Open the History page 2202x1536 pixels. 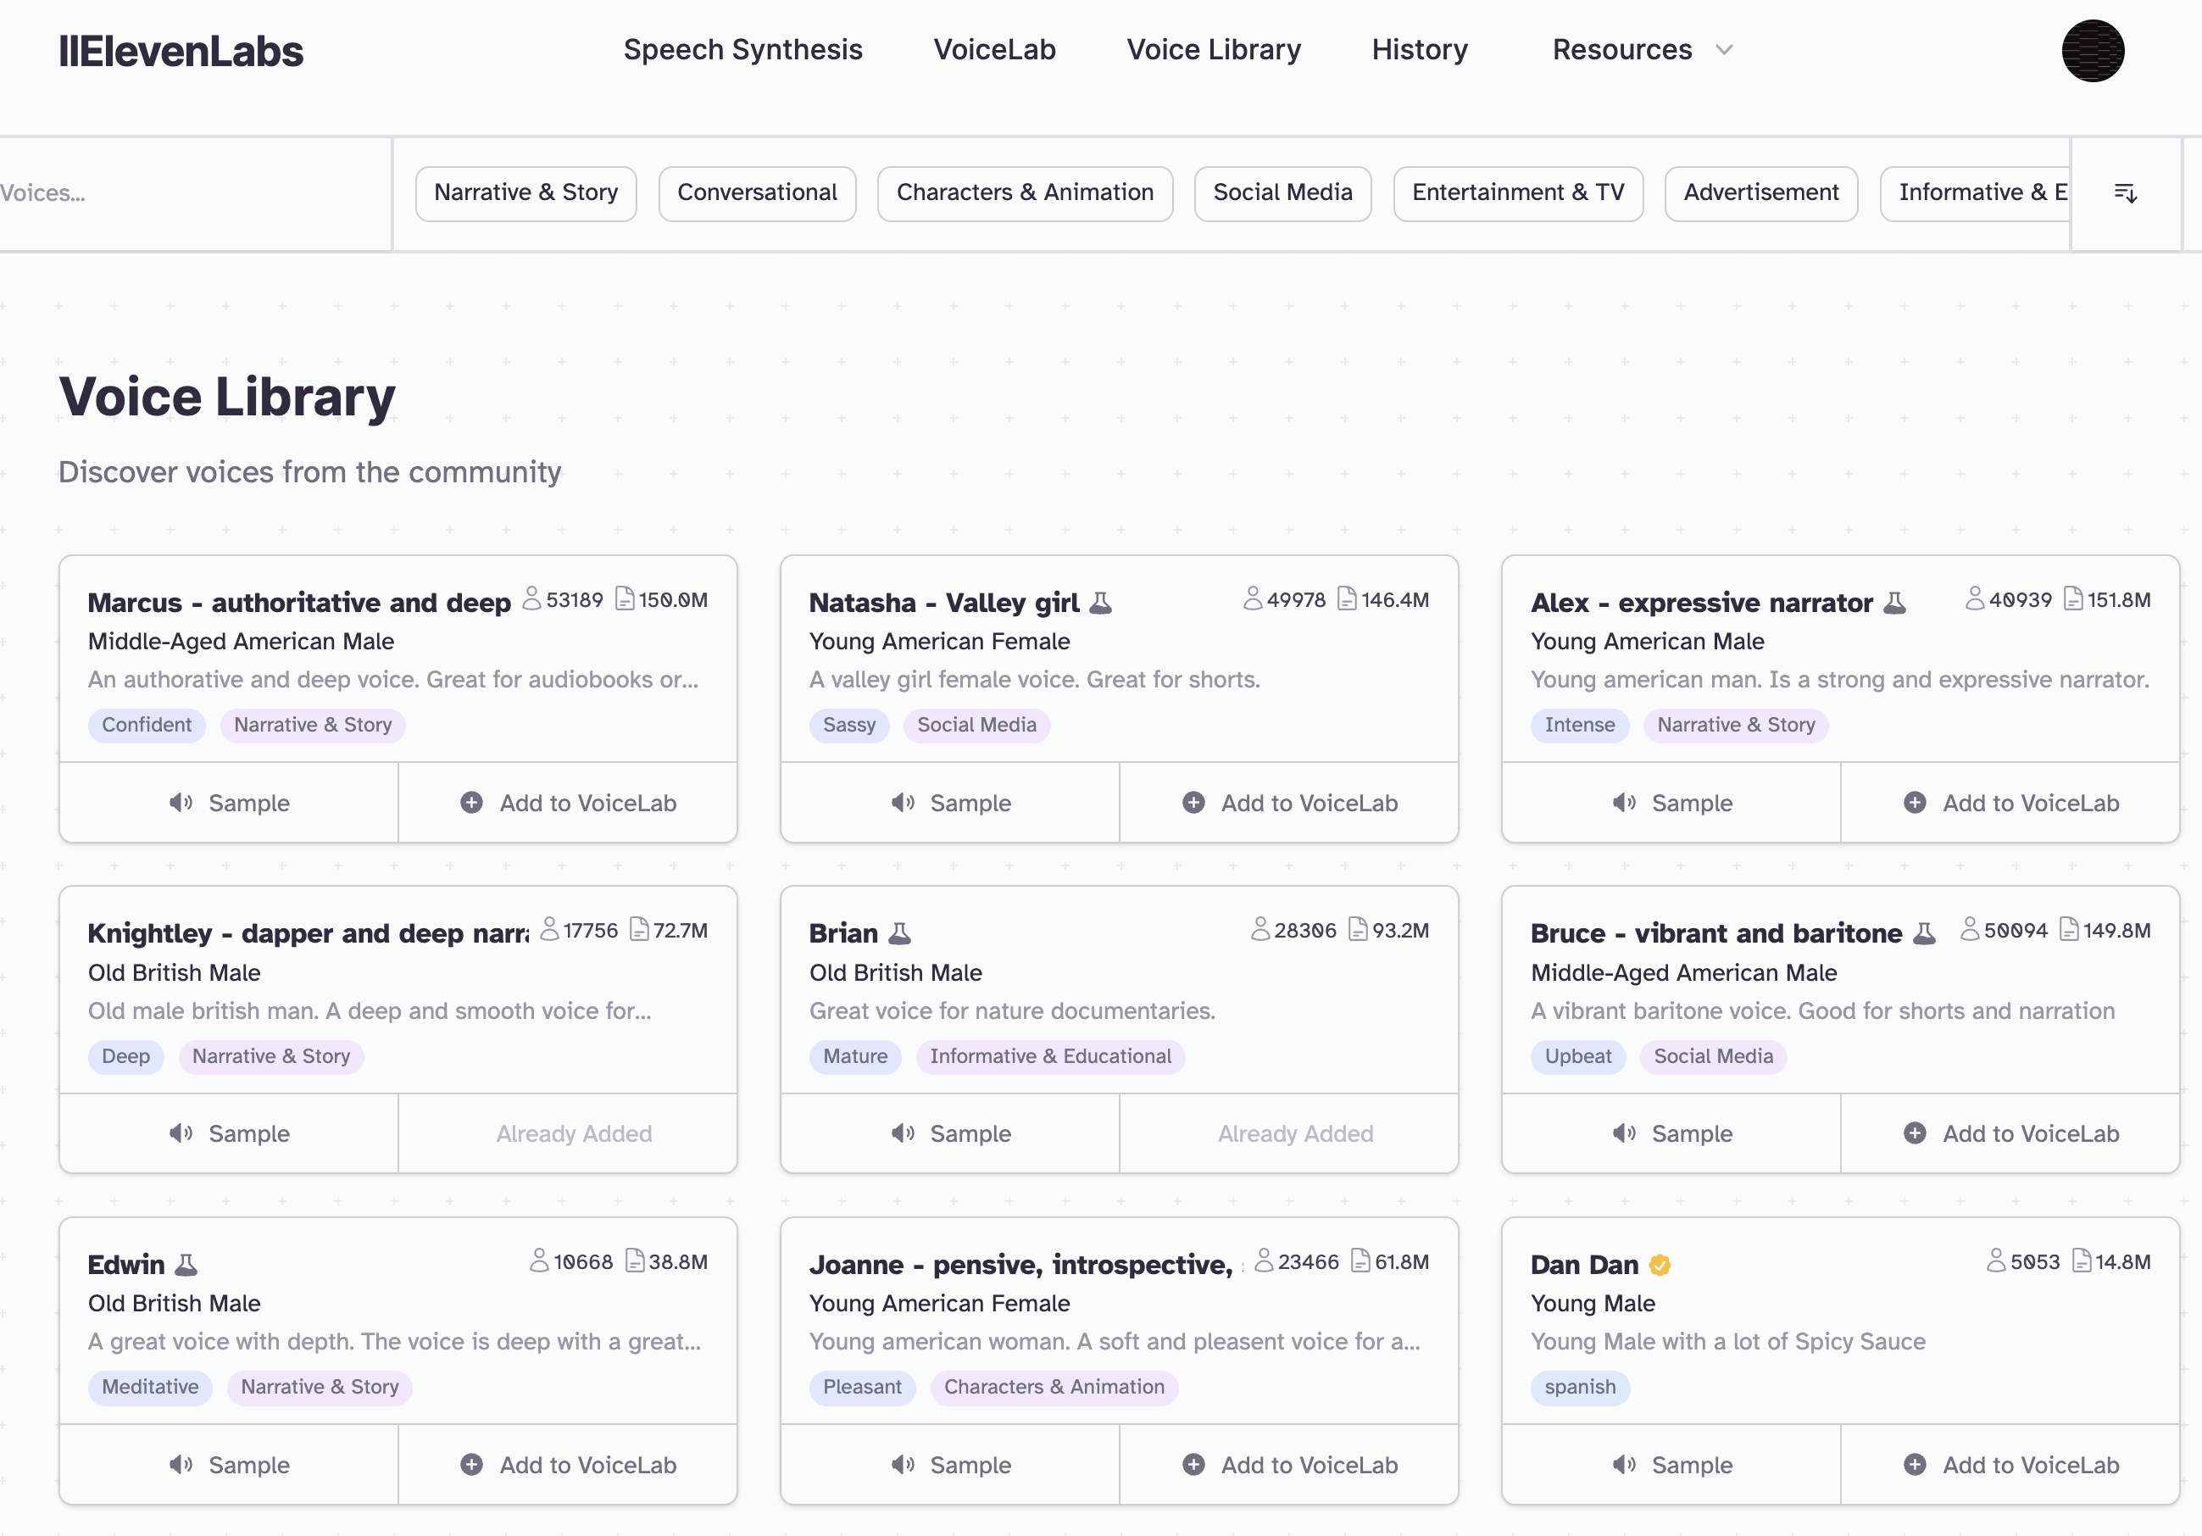click(x=1420, y=50)
